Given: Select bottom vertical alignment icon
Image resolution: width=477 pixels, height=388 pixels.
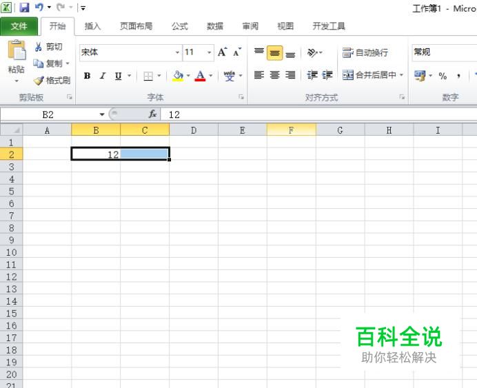Looking at the screenshot, I should [290, 54].
